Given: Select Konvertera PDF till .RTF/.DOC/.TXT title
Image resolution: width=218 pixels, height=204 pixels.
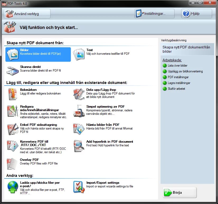Looking at the screenshot, I should [34, 143].
